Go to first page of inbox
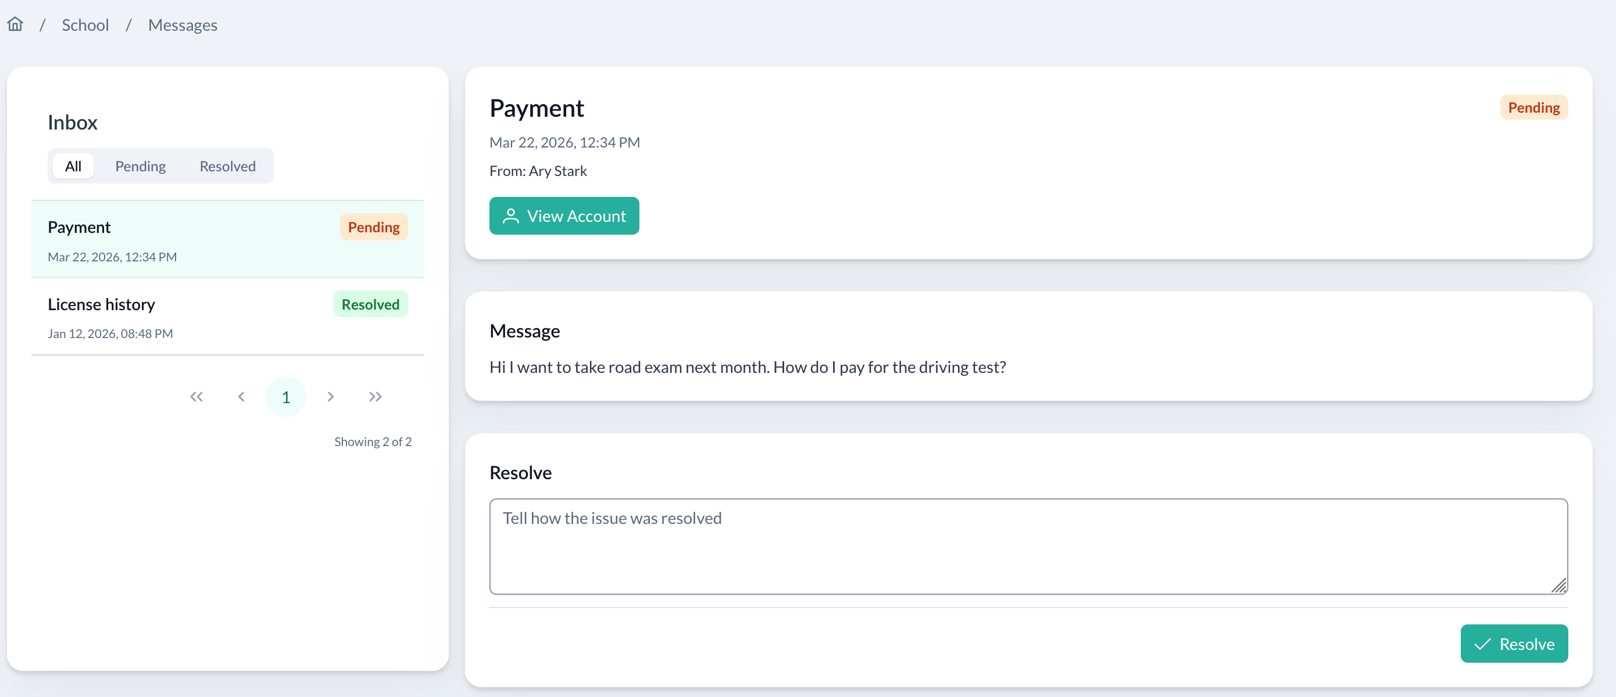Viewport: 1616px width, 697px height. (x=196, y=397)
